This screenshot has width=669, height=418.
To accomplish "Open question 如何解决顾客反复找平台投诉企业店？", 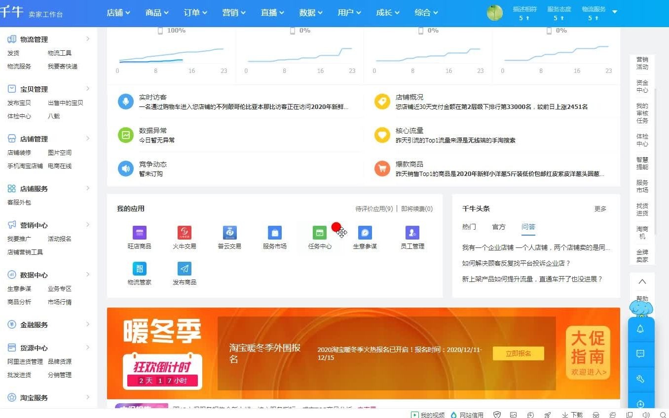I will click(517, 263).
